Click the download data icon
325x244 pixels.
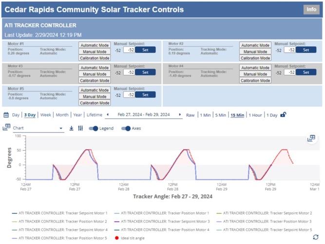71,128
